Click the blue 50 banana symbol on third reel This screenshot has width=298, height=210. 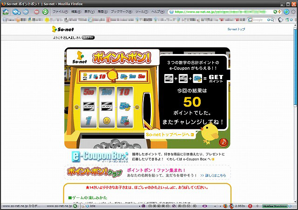coord(125,107)
